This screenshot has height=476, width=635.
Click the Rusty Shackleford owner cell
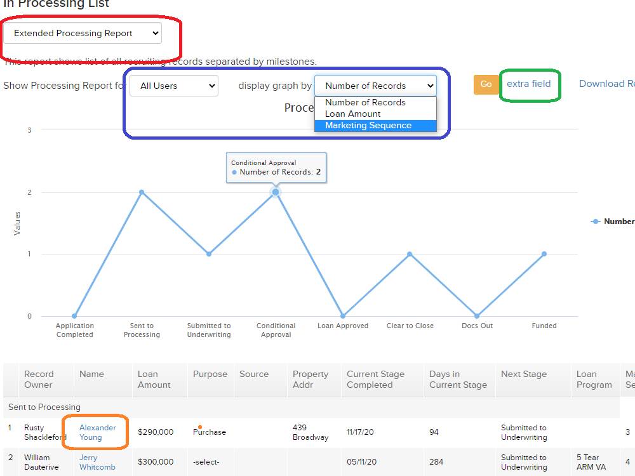(45, 432)
